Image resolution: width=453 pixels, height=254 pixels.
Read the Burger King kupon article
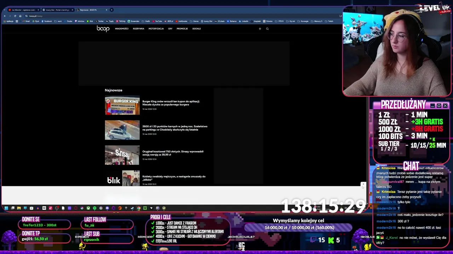(171, 103)
